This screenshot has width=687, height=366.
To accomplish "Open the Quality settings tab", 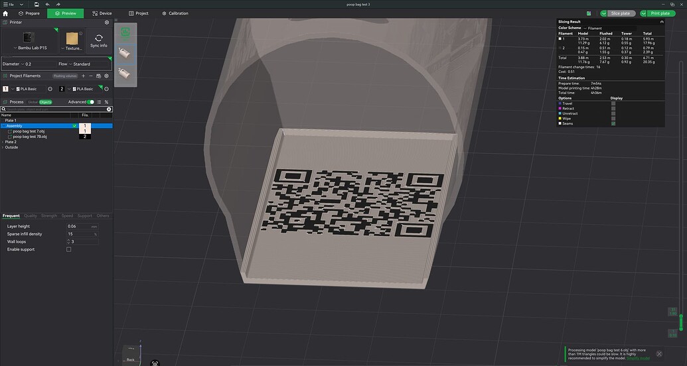I will pyautogui.click(x=31, y=216).
